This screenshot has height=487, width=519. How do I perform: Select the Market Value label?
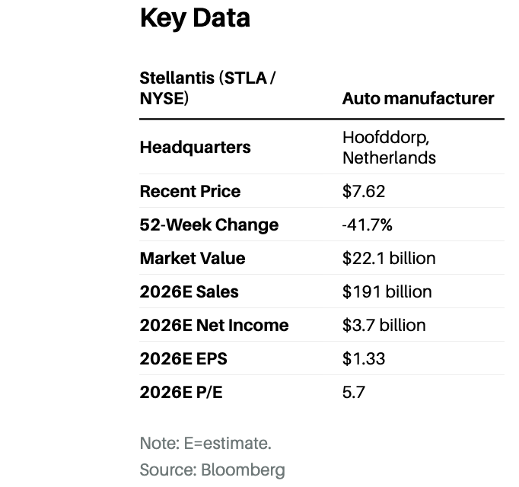(193, 259)
